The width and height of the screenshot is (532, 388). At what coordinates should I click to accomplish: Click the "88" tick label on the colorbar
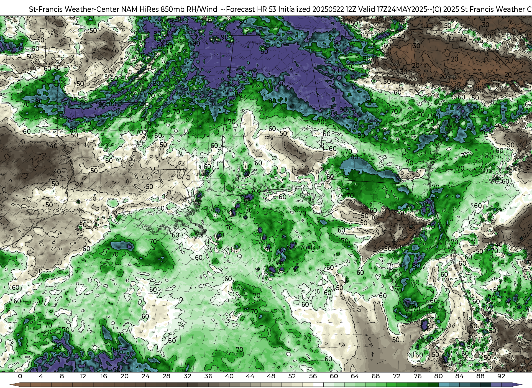pos(480,376)
